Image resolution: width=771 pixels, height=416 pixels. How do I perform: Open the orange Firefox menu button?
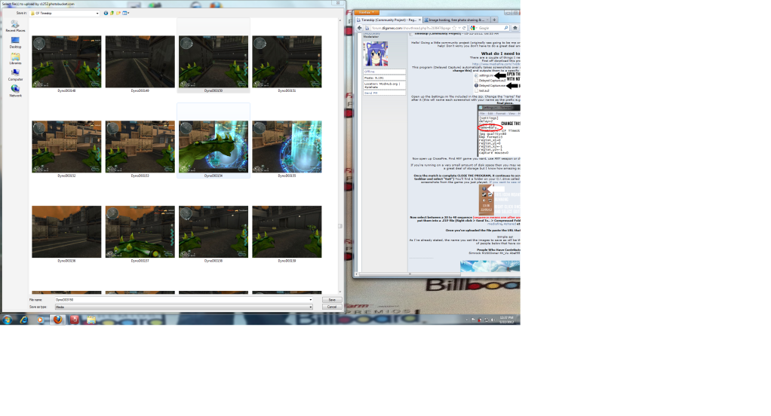367,12
